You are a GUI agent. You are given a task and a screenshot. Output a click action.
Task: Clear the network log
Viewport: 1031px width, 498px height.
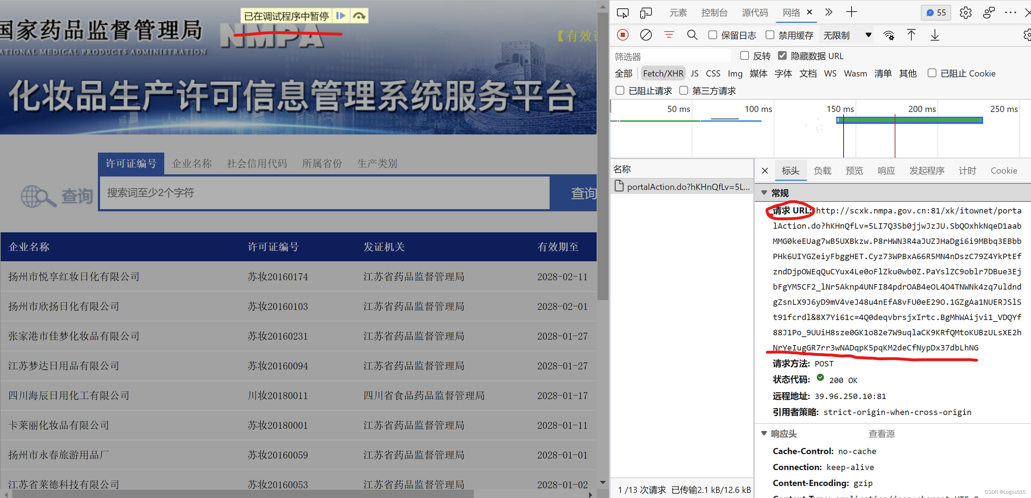tap(646, 35)
